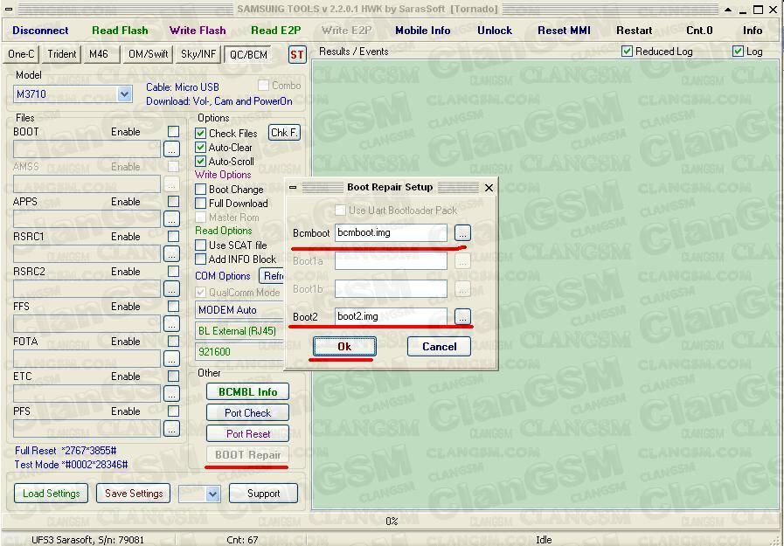The image size is (784, 546).
Task: Click the ST button beside the tabs
Action: coord(297,54)
